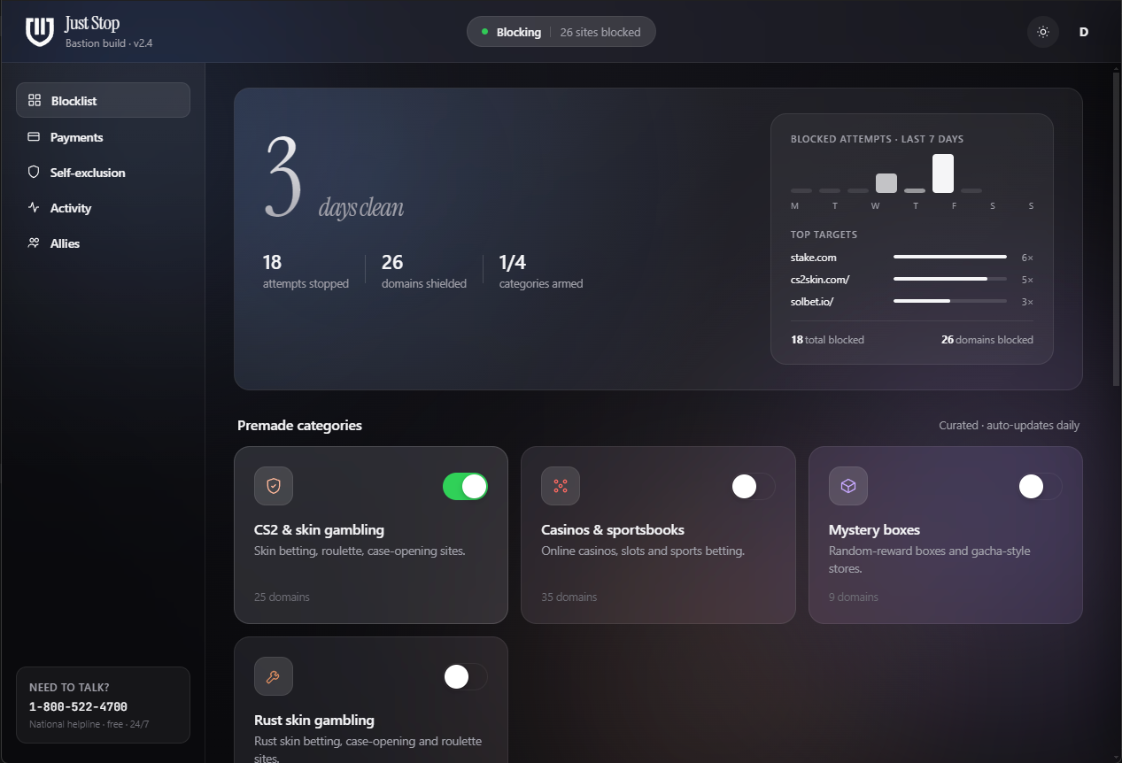Click the Thursday bar in blocked attempts chart
The height and width of the screenshot is (763, 1122).
coord(915,190)
